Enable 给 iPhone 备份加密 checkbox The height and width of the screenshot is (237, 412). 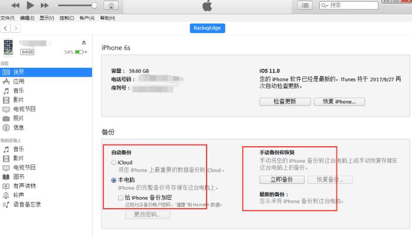coord(120,197)
